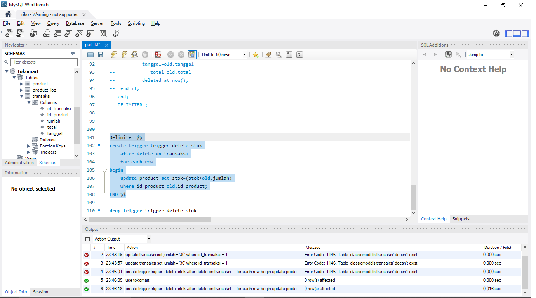
Task: Go to the Workbench home screen
Action: (8, 14)
